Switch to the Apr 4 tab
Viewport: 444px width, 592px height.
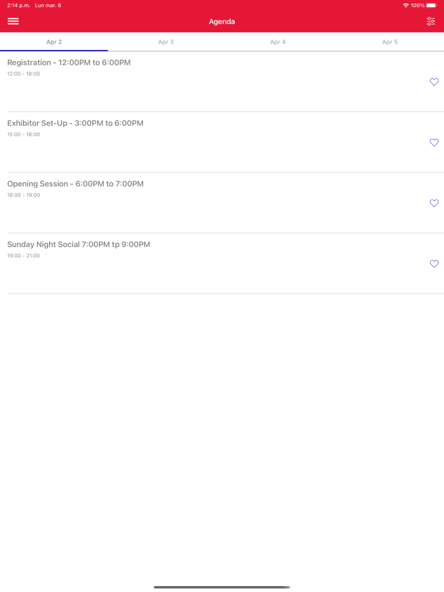coord(278,42)
